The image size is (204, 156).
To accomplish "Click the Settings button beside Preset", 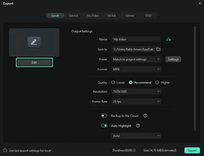I will 173,59.
